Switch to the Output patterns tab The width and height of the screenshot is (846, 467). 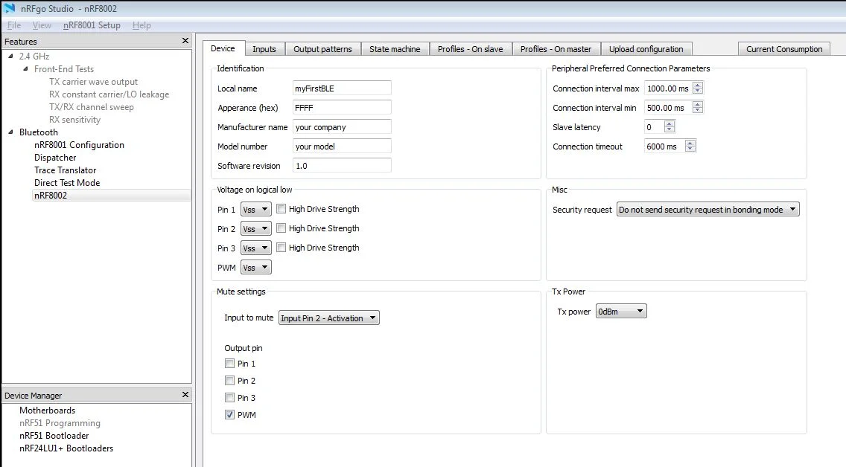click(x=322, y=49)
